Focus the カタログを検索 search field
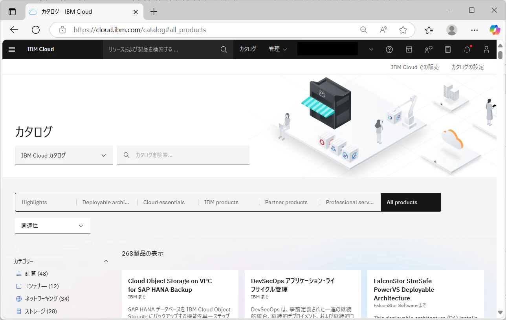Image resolution: width=506 pixels, height=320 pixels. [x=183, y=155]
